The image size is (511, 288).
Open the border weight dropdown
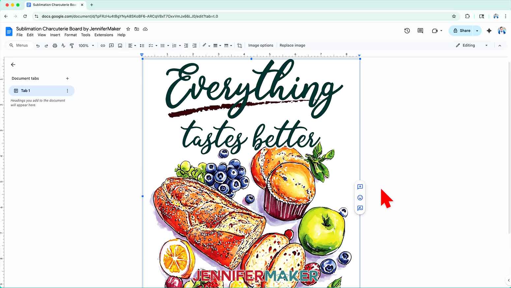217,46
